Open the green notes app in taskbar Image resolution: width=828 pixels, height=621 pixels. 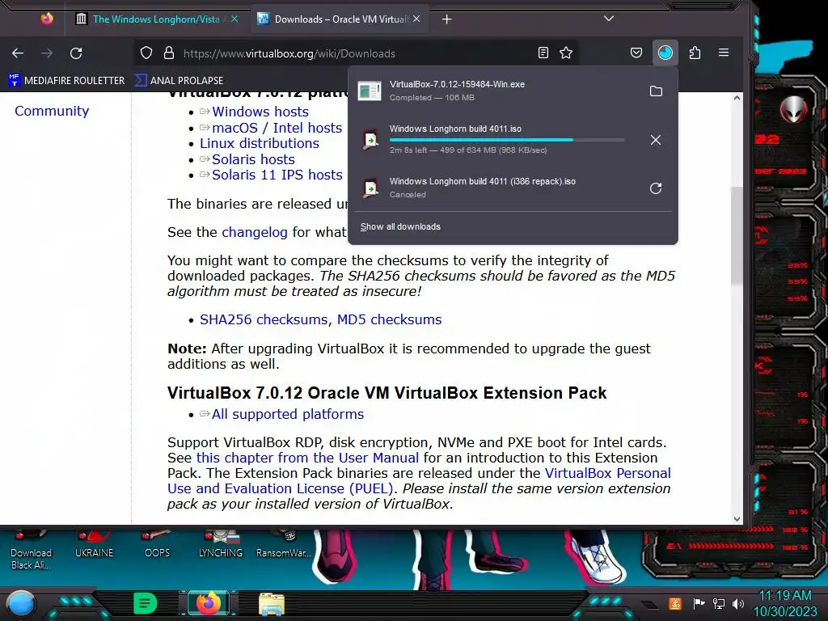point(146,603)
